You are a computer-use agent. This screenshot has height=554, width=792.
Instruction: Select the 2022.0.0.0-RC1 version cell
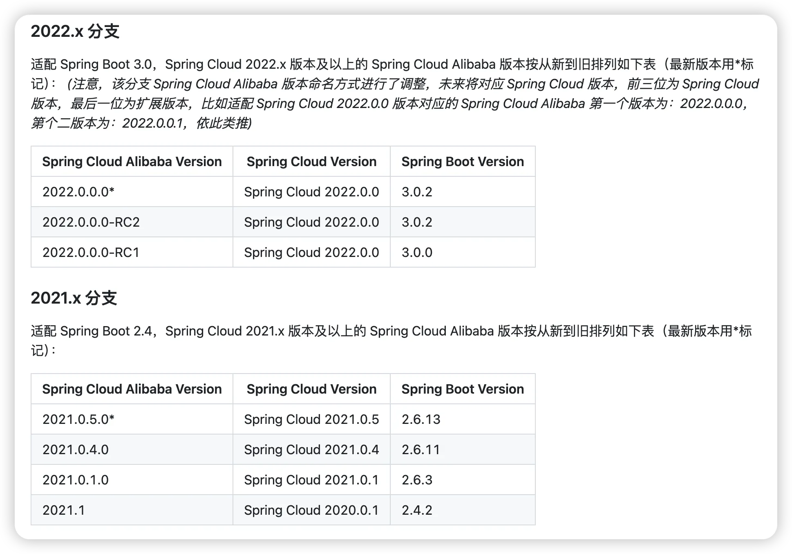[91, 252]
